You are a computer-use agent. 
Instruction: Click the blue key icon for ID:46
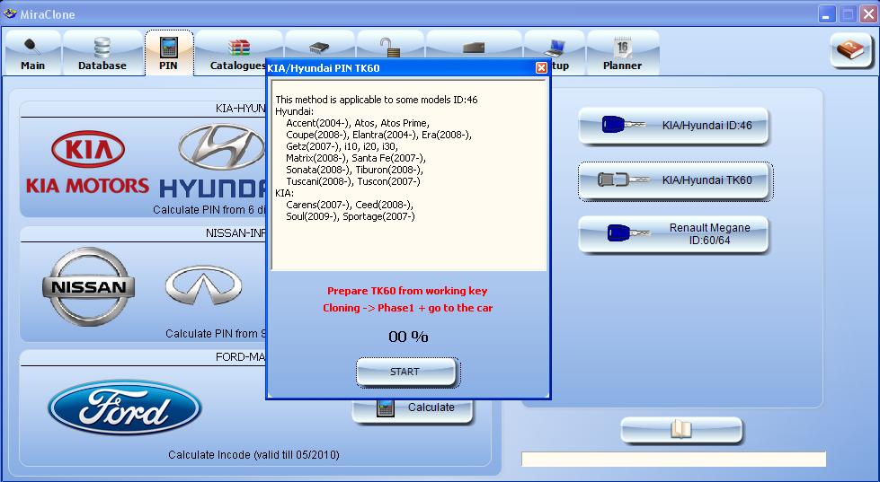tap(623, 125)
